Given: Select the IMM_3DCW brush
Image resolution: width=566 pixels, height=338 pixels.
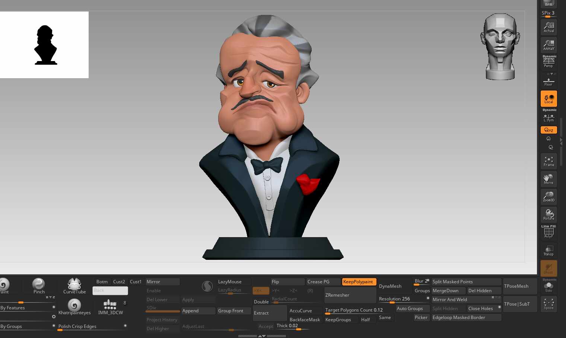Looking at the screenshot, I should click(x=110, y=307).
